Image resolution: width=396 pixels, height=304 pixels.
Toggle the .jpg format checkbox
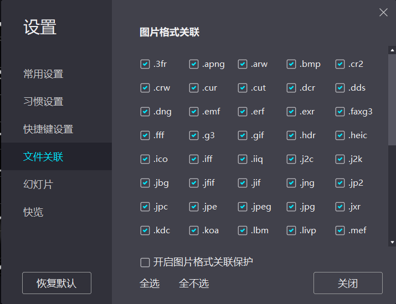click(x=291, y=207)
